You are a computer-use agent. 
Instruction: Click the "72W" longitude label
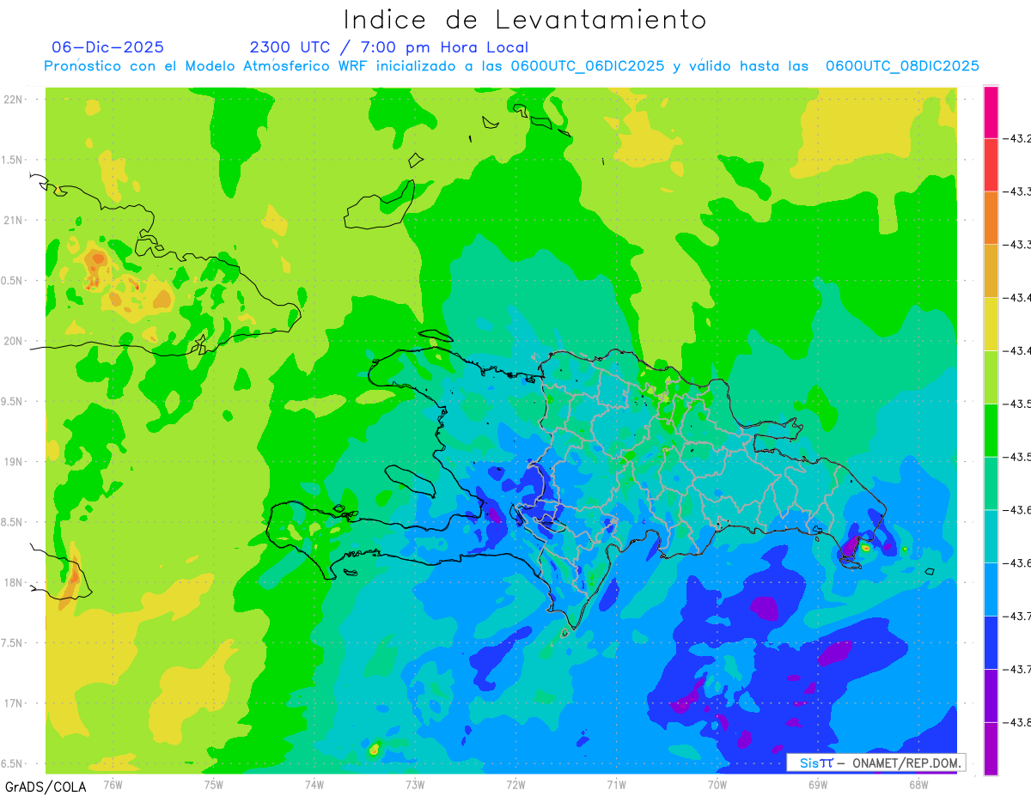(x=515, y=785)
